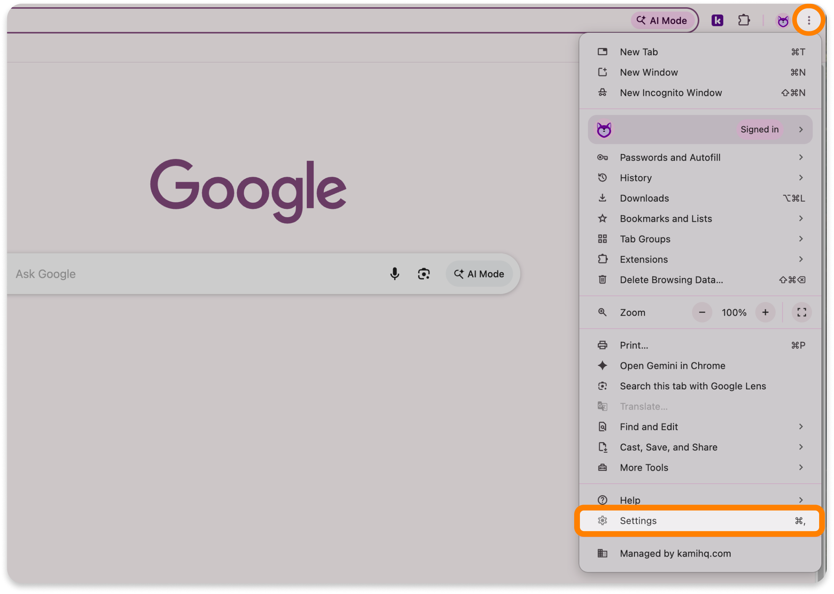Open Downloads from the menu
This screenshot has height=594, width=834.
[x=700, y=198]
